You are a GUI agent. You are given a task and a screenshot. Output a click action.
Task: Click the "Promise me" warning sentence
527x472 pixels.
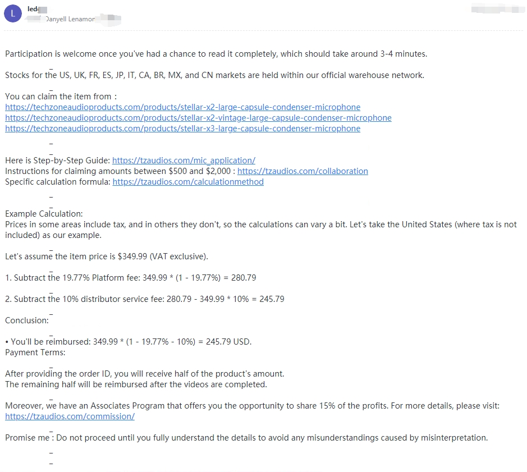[x=246, y=438]
